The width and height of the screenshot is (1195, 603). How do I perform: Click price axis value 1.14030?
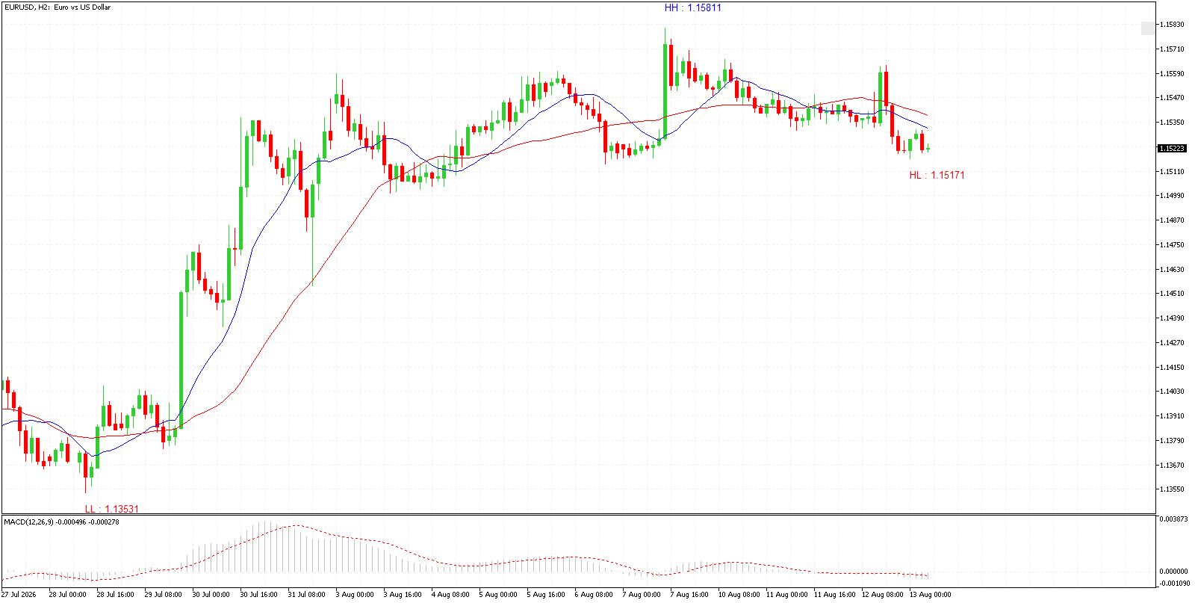click(1172, 392)
